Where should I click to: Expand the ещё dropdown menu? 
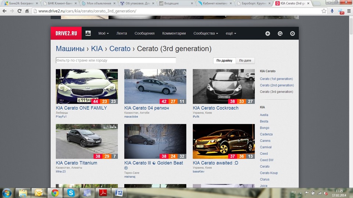(231, 33)
